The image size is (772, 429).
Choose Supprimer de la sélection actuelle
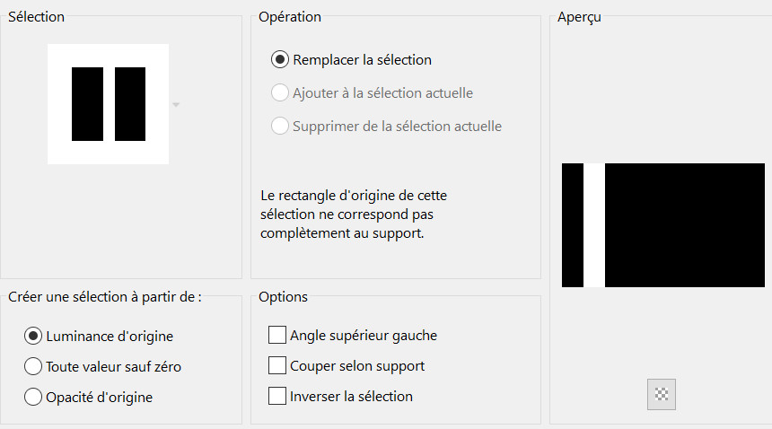click(x=280, y=127)
